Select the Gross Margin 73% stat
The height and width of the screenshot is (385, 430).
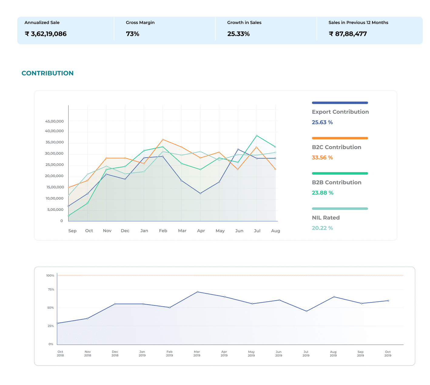pos(133,34)
